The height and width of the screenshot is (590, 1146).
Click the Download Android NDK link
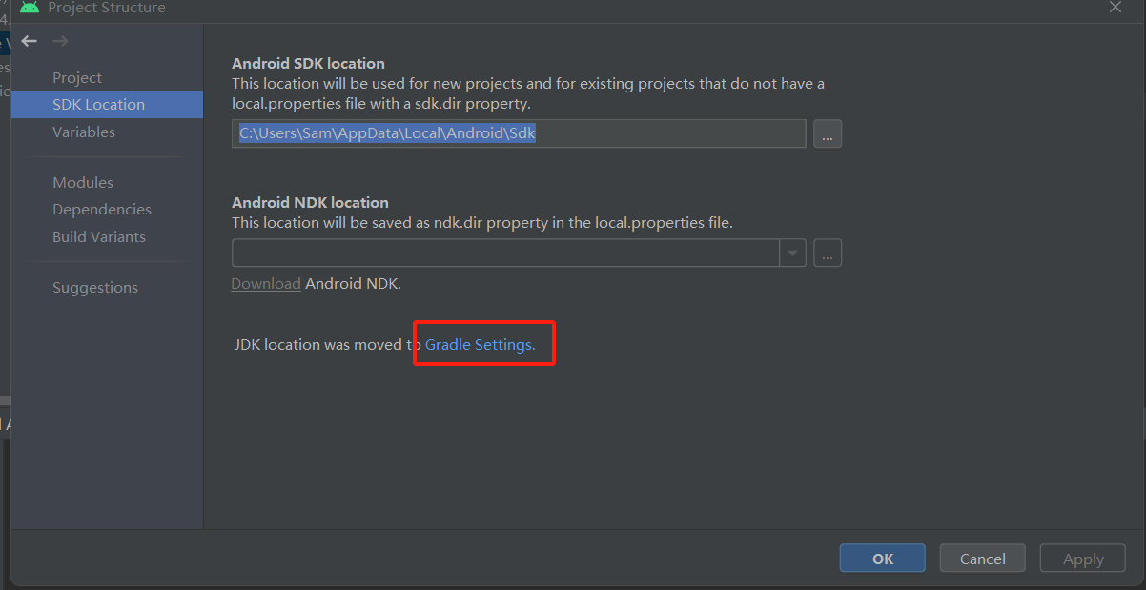(x=266, y=283)
